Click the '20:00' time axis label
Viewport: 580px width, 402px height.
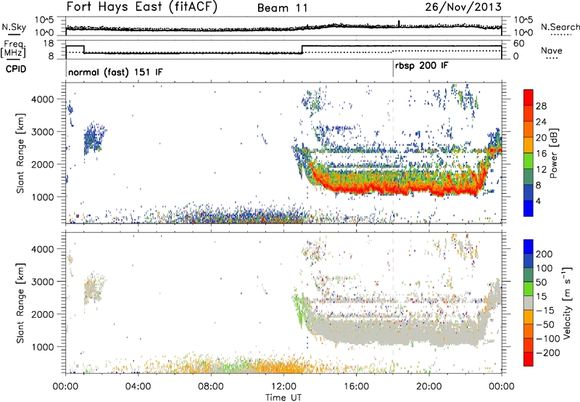pos(428,387)
